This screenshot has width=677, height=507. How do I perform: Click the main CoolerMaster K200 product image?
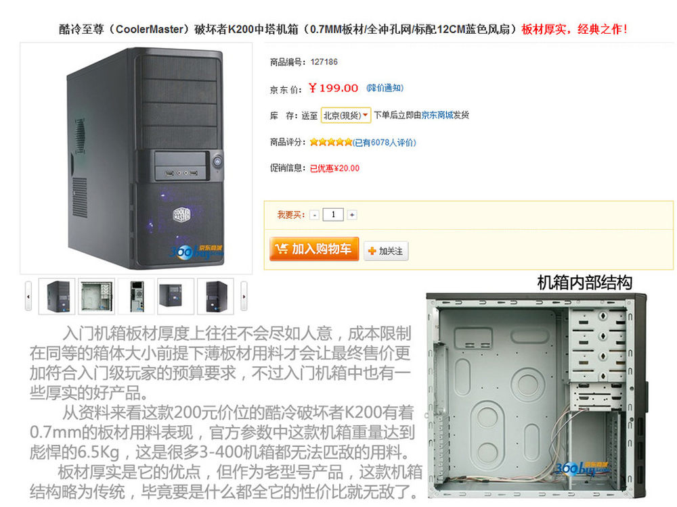pos(136,158)
